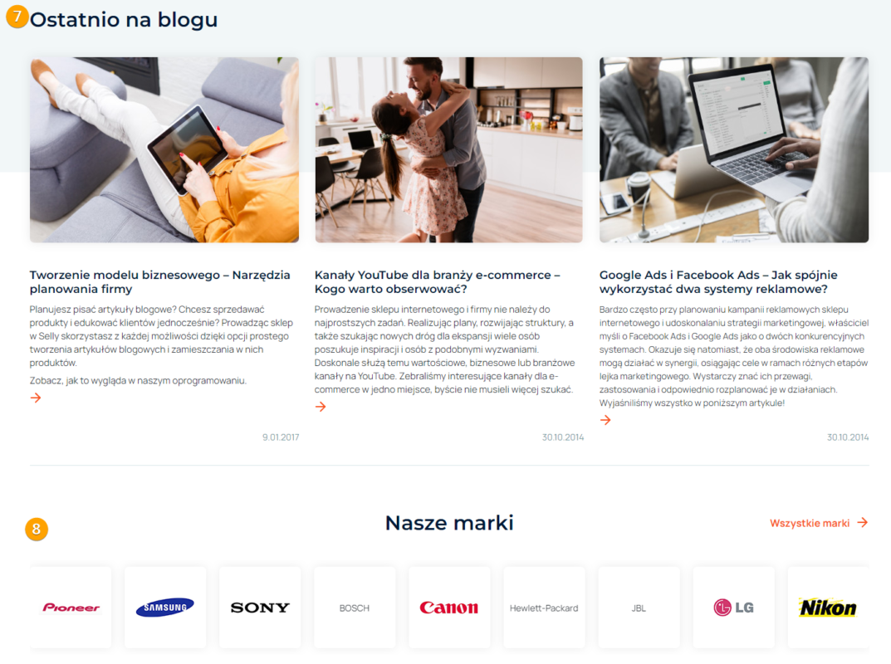Screen dimensions: 891x664
Task: Click the arrow under Google Ads article
Action: pos(605,420)
